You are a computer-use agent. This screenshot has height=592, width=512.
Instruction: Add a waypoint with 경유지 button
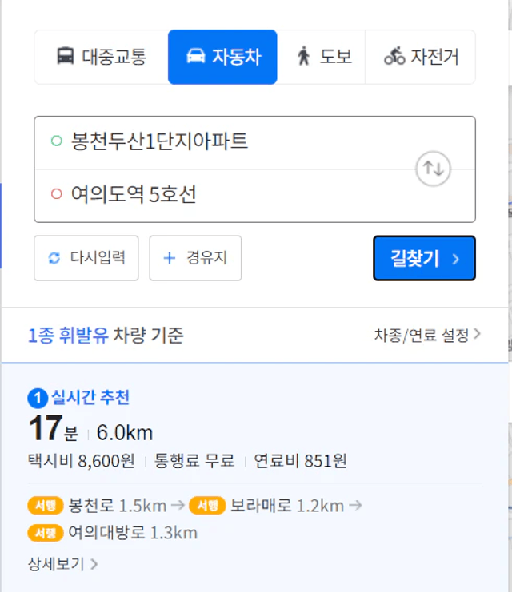pos(195,258)
